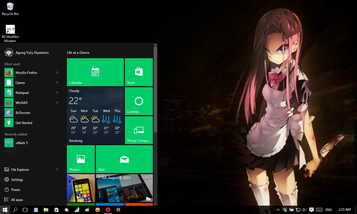The width and height of the screenshot is (357, 214).
Task: Open the ICYMI August 8, 2015 news tile
Action: [x=124, y=188]
